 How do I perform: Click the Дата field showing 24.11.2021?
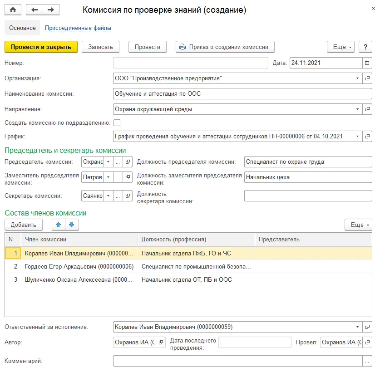pos(326,63)
